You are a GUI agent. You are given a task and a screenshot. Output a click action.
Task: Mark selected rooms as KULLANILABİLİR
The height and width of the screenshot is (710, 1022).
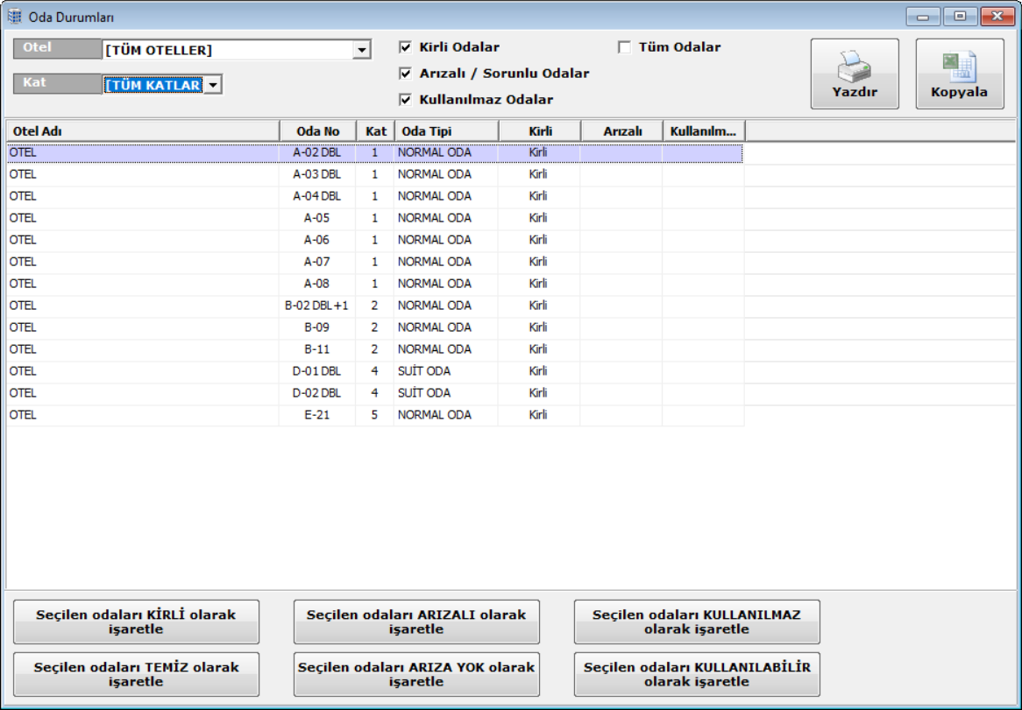click(697, 674)
